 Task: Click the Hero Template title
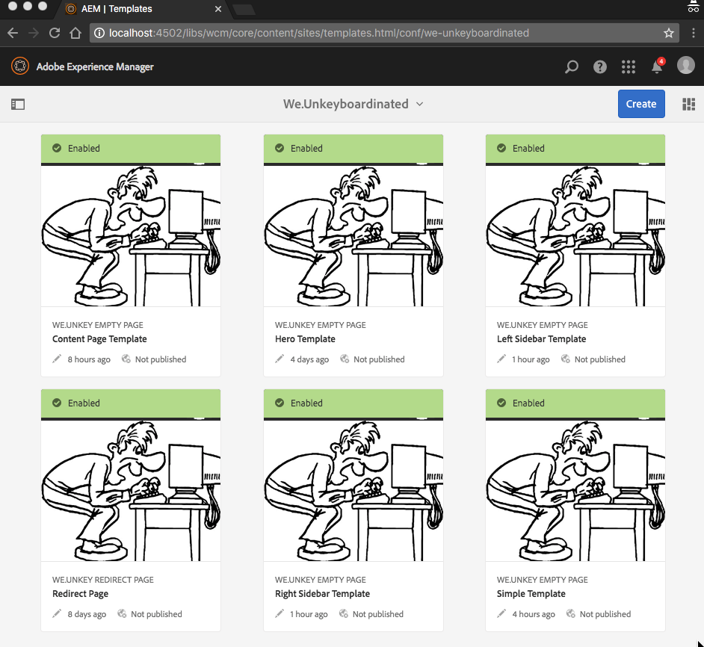[305, 339]
